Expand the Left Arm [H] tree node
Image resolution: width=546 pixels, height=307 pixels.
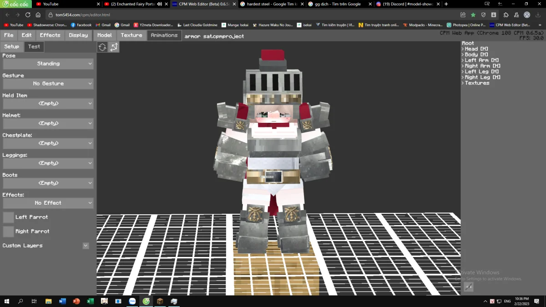click(463, 60)
